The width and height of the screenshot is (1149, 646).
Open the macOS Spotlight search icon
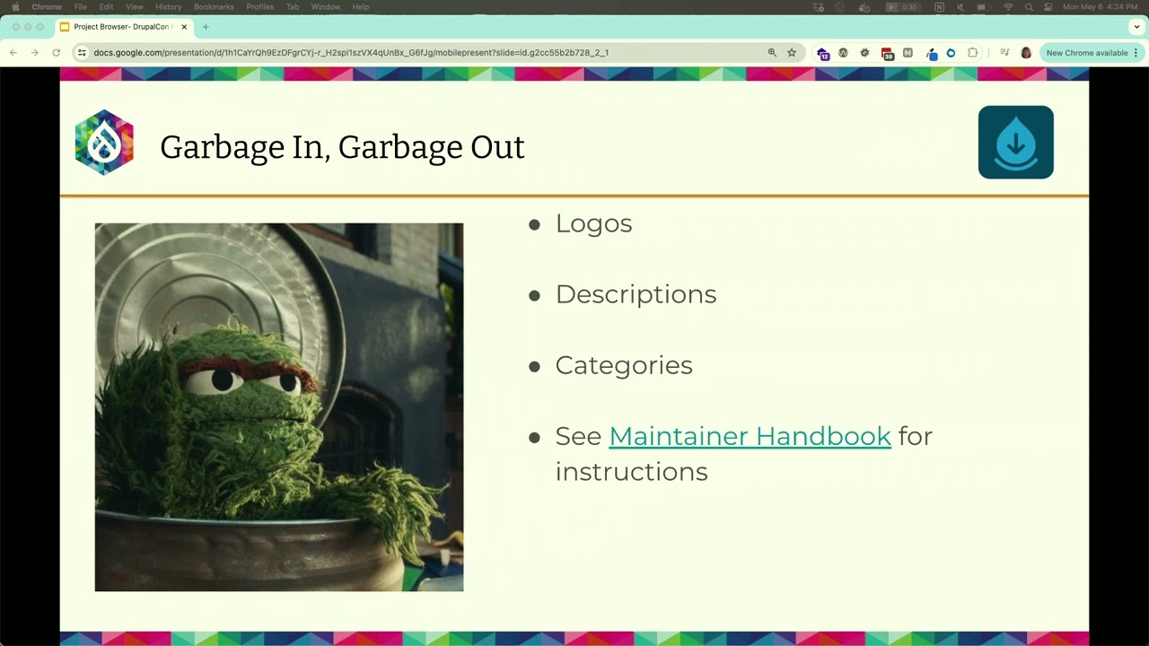pos(1029,6)
